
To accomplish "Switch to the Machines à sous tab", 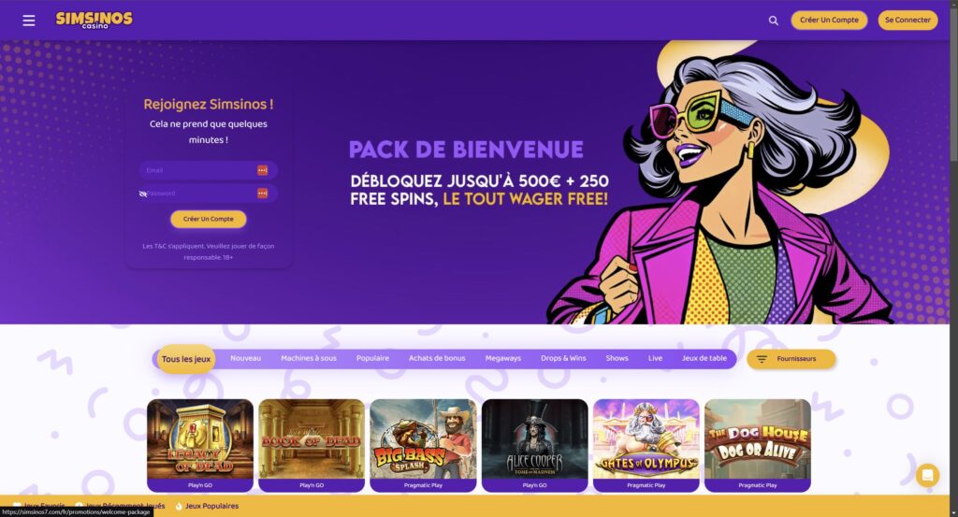I will (309, 358).
